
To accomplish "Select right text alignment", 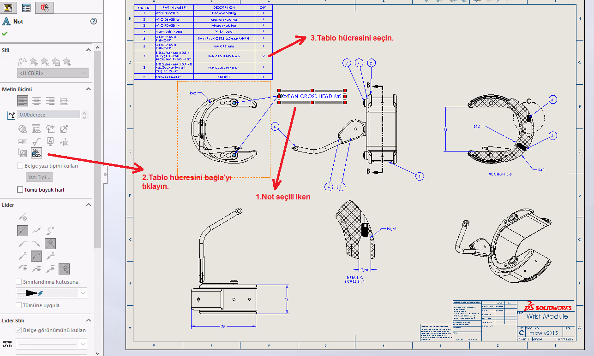I will [x=50, y=101].
